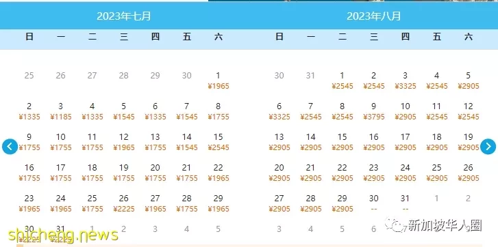The image size is (498, 247).
Task: Pick August 13 priced ¥2905
Action: coord(279,142)
